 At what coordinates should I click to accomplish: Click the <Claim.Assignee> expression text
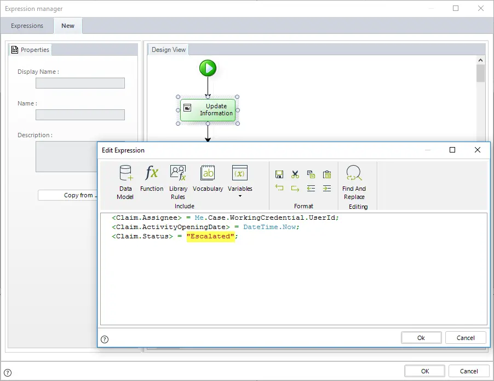tap(147, 218)
